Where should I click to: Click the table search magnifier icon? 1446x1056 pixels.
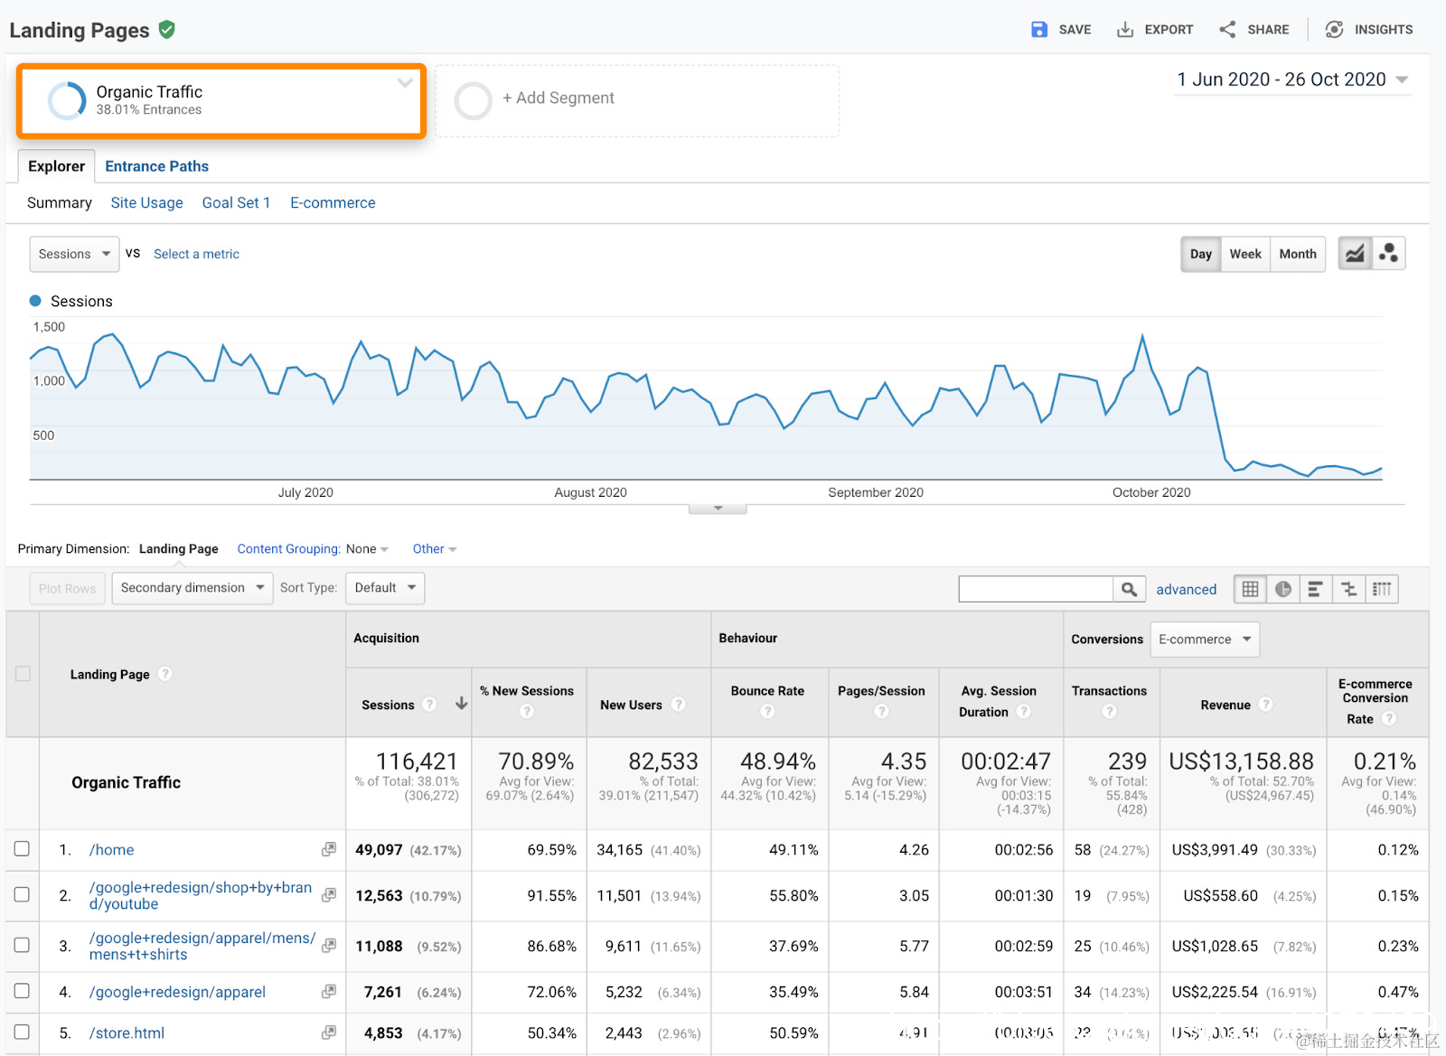[1129, 589]
